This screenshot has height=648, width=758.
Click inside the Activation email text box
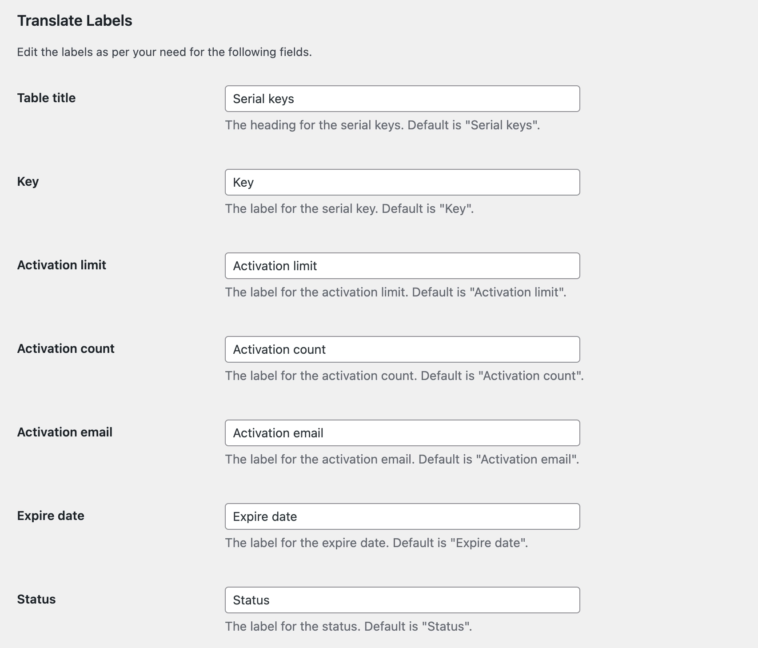coord(402,433)
